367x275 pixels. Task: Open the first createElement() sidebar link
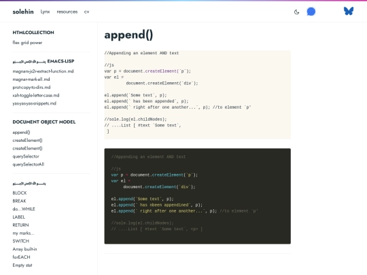[x=28, y=141]
